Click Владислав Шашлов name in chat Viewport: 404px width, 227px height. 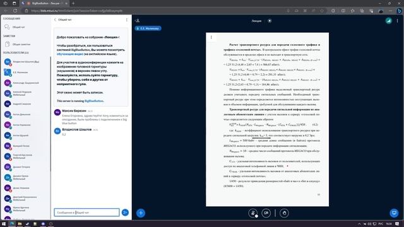click(77, 129)
